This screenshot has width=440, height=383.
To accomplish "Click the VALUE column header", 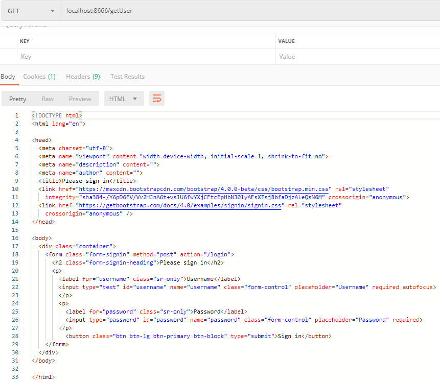I will tap(286, 41).
